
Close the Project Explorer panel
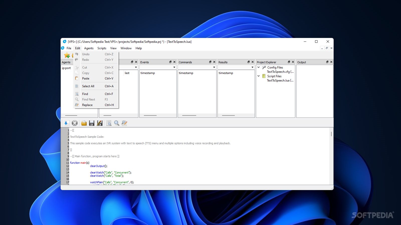pos(293,62)
